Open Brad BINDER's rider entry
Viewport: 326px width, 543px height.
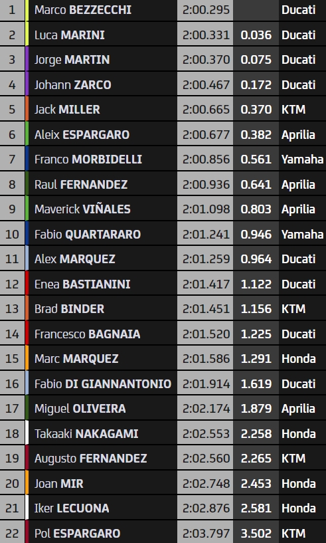(x=69, y=309)
